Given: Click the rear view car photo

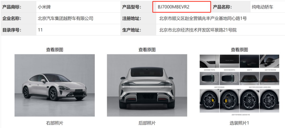Looking at the screenshot, I should pyautogui.click(x=147, y=85).
